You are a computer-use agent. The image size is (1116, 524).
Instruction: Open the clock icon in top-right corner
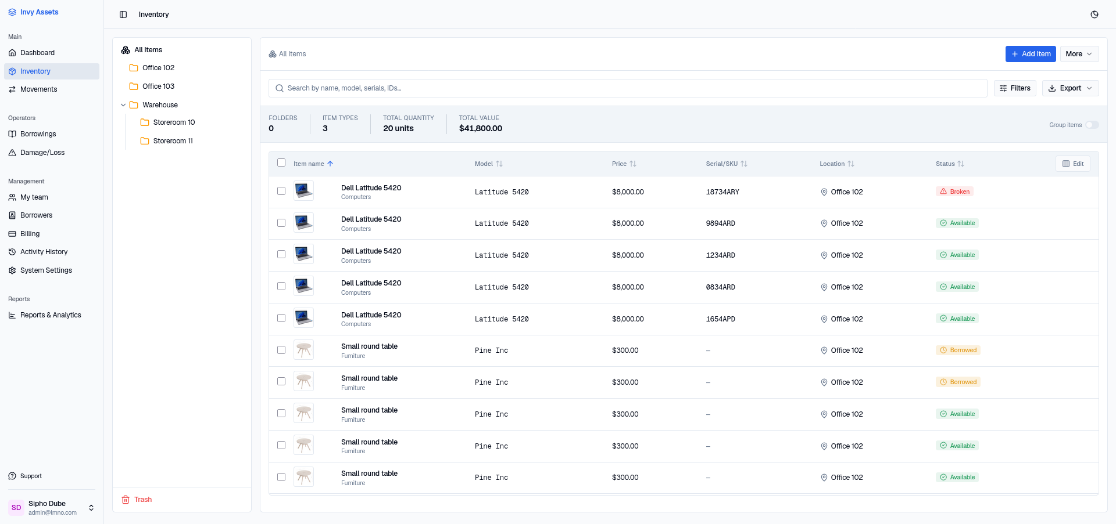[1094, 15]
